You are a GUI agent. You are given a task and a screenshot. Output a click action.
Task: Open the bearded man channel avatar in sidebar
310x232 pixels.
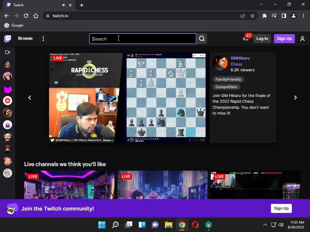[8, 113]
